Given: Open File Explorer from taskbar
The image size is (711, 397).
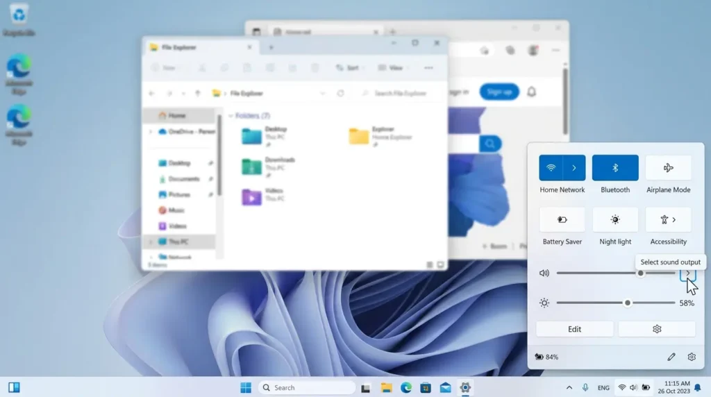Looking at the screenshot, I should [386, 387].
